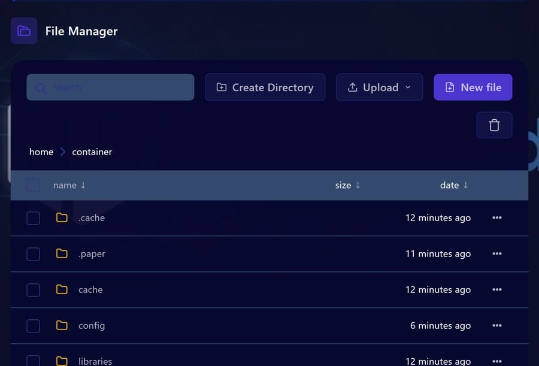The image size is (539, 366).
Task: Focus the Search input field
Action: [110, 87]
